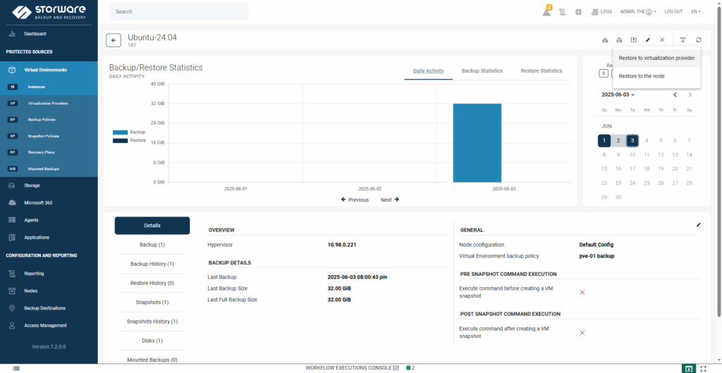Click the Search input field
This screenshot has height=373, width=722.
pos(179,12)
